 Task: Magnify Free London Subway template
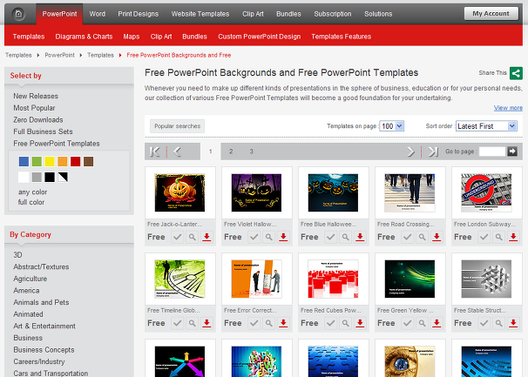(x=498, y=237)
